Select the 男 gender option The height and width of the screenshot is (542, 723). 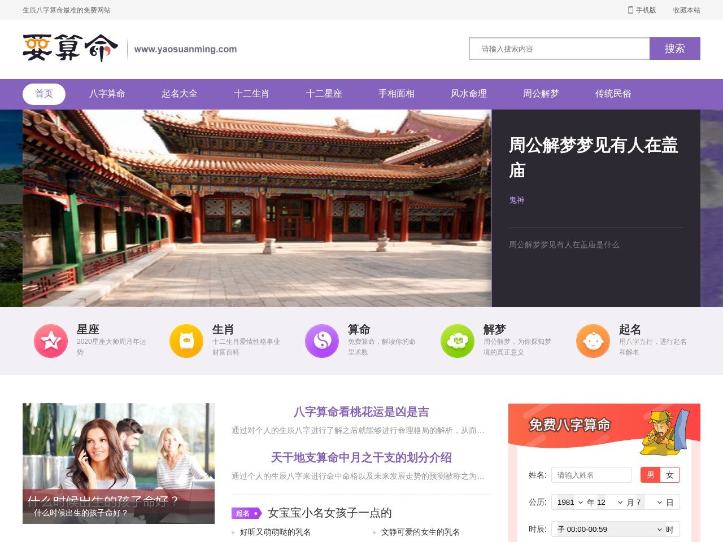[650, 475]
